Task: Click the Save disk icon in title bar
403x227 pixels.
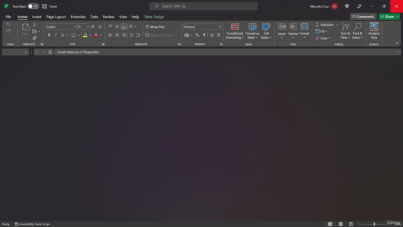Action: [x=45, y=6]
